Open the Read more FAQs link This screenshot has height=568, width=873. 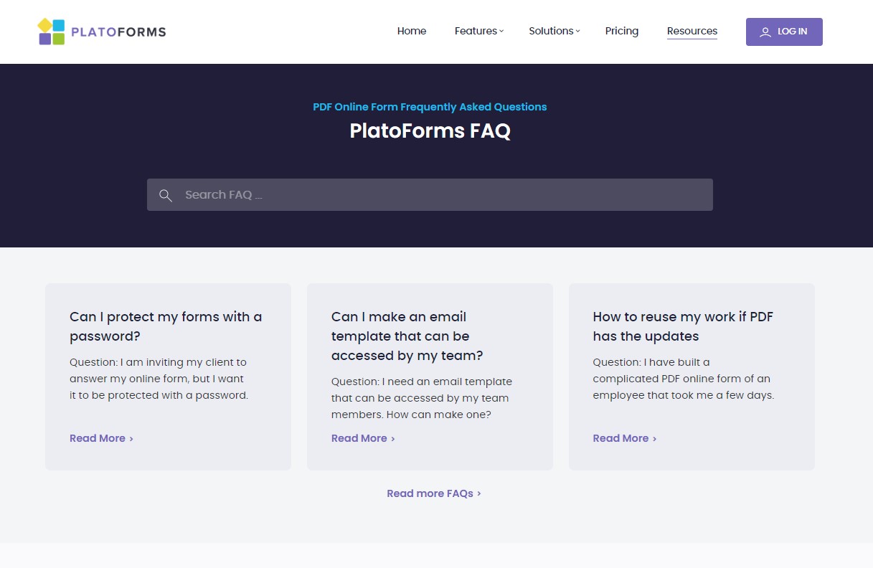coord(430,493)
